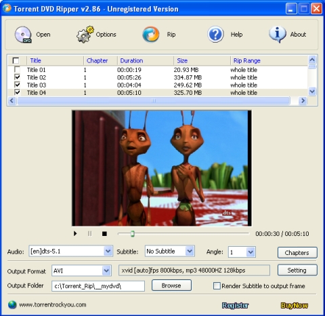Click Title 04's whole title rip range
The width and height of the screenshot is (325, 316).
click(x=244, y=93)
